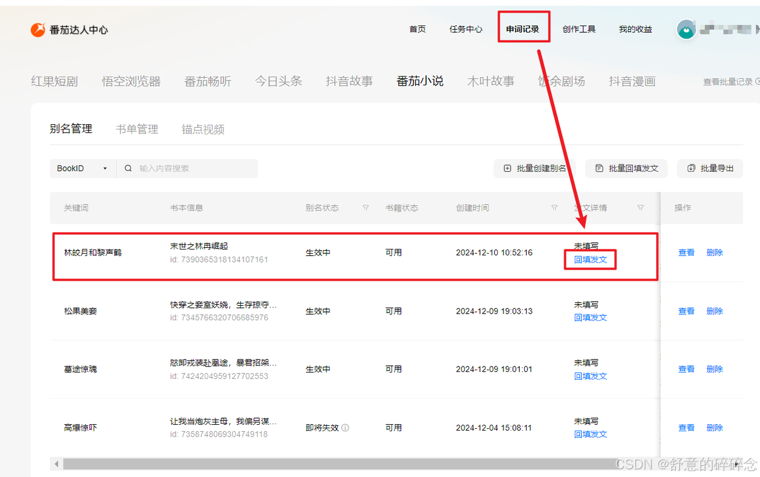Click the 批量导出 button
The height and width of the screenshot is (477, 760).
pos(710,169)
